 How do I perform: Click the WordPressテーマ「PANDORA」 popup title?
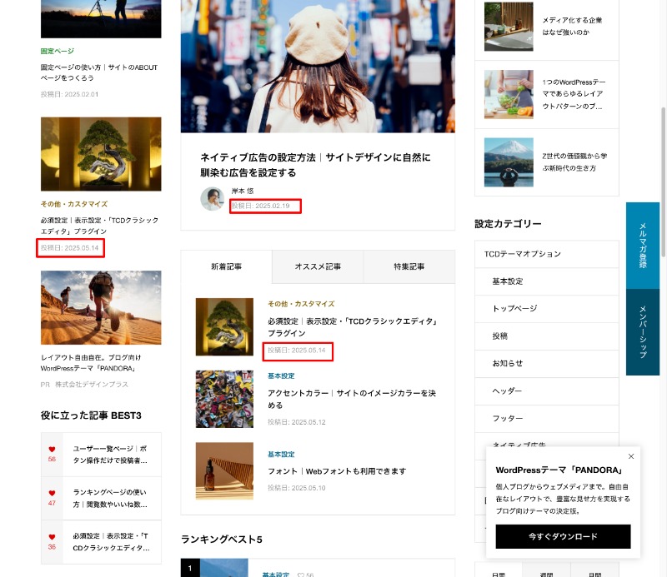coord(559,470)
